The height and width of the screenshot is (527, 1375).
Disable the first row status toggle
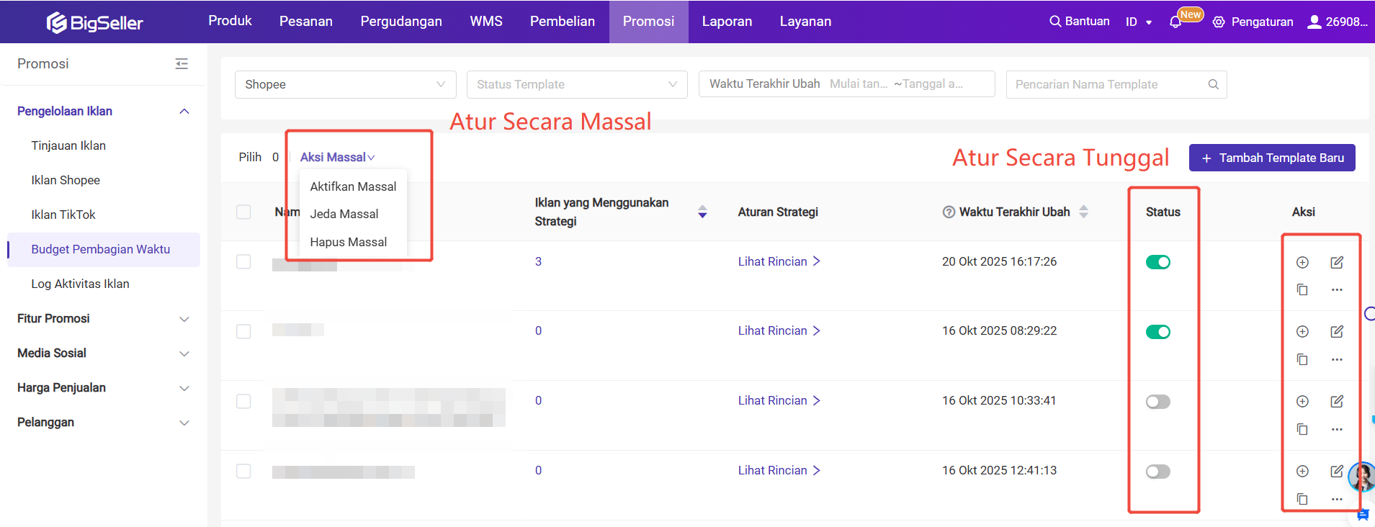pos(1157,262)
